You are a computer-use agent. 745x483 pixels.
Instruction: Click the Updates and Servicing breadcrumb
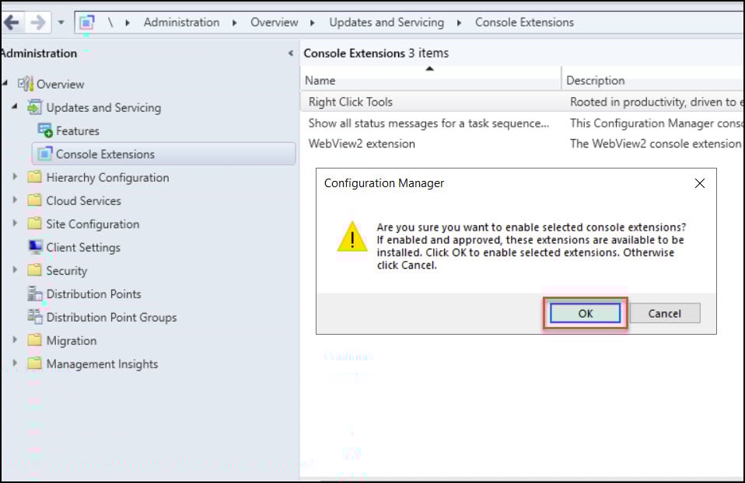pyautogui.click(x=386, y=23)
